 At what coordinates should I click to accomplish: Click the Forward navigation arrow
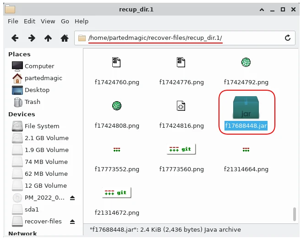tap(32, 38)
